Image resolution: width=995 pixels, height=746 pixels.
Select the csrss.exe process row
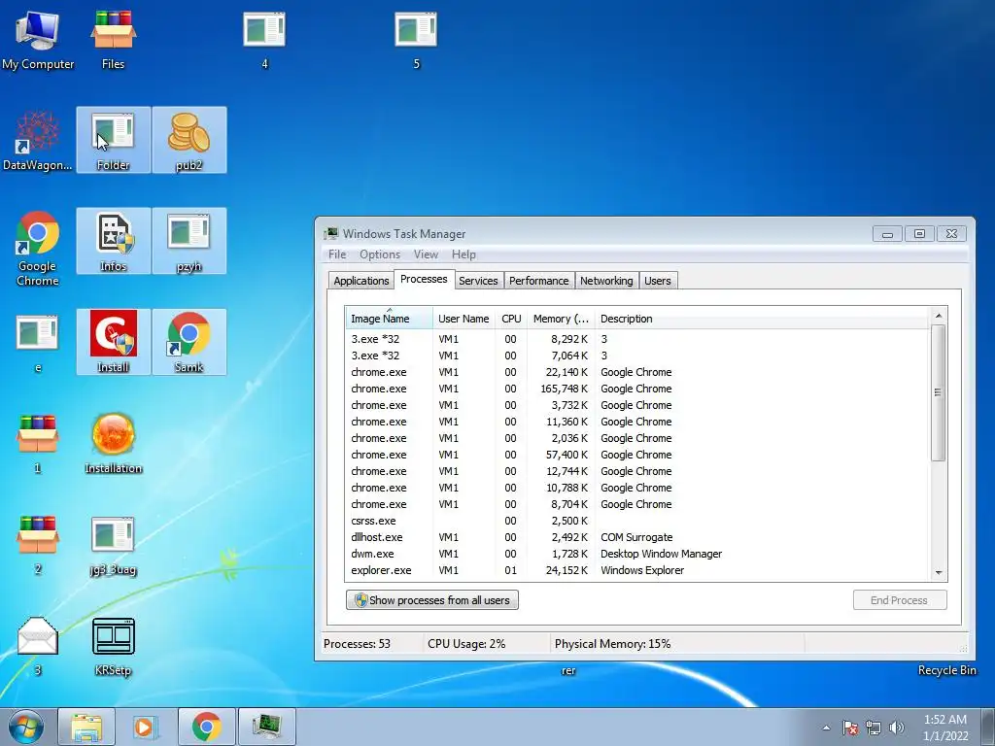637,521
